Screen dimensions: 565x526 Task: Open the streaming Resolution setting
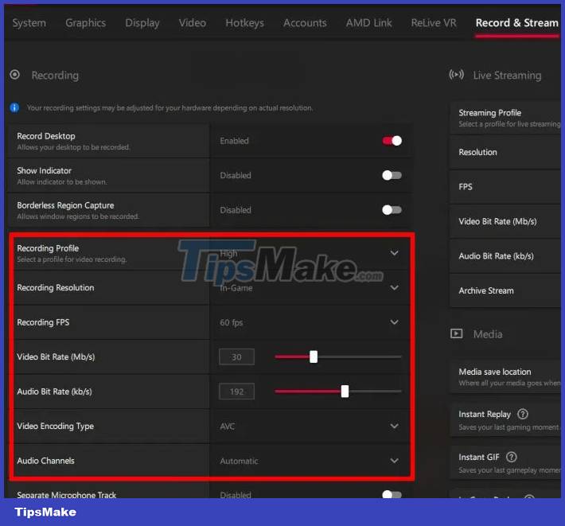(x=505, y=153)
